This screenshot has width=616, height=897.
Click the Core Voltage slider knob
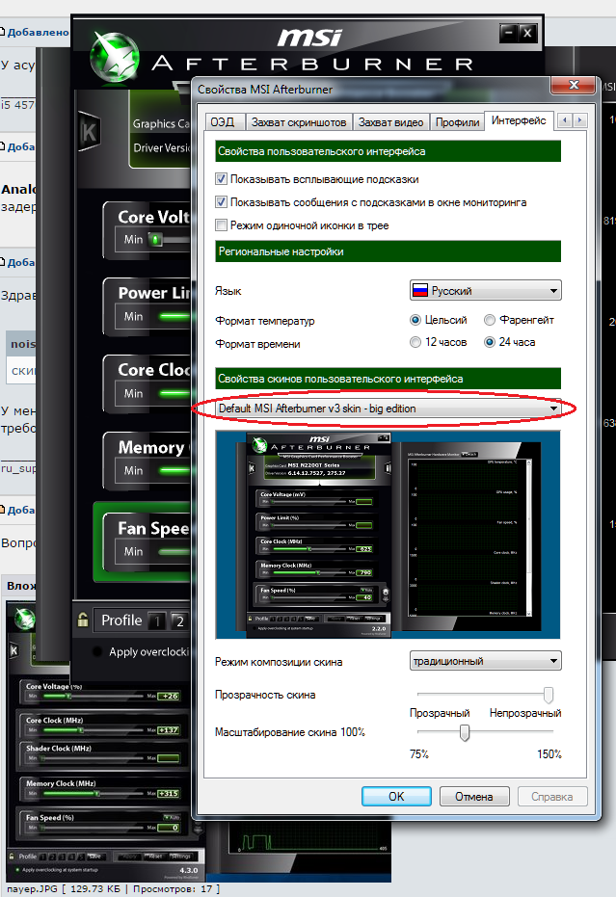(155, 239)
